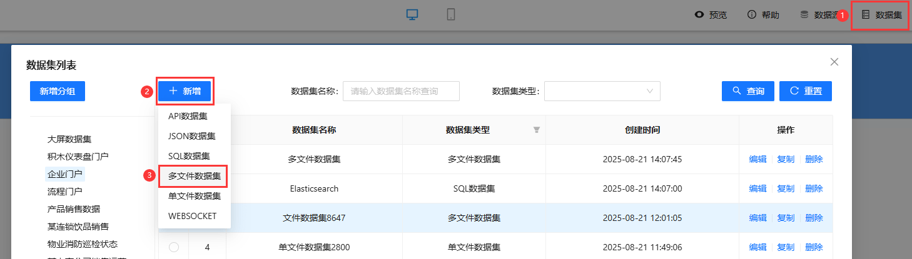This screenshot has height=259, width=912.
Task: Close the dataset list dialog
Action: (x=834, y=62)
